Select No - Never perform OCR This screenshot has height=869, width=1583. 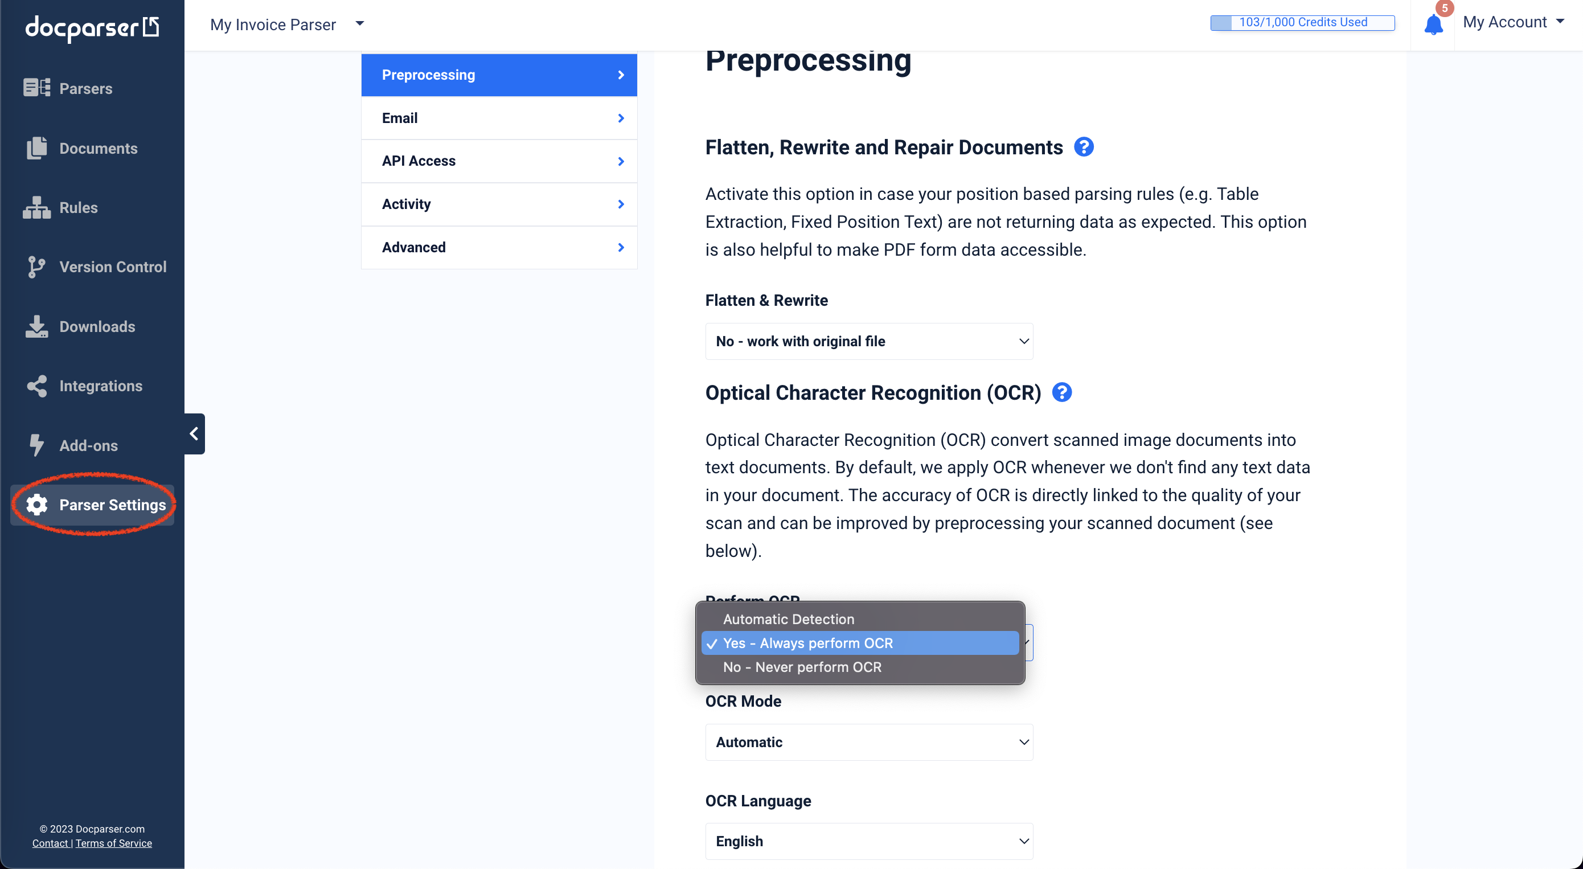802,667
